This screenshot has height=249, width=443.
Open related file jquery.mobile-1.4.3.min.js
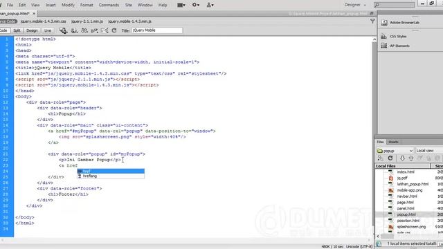click(x=129, y=21)
